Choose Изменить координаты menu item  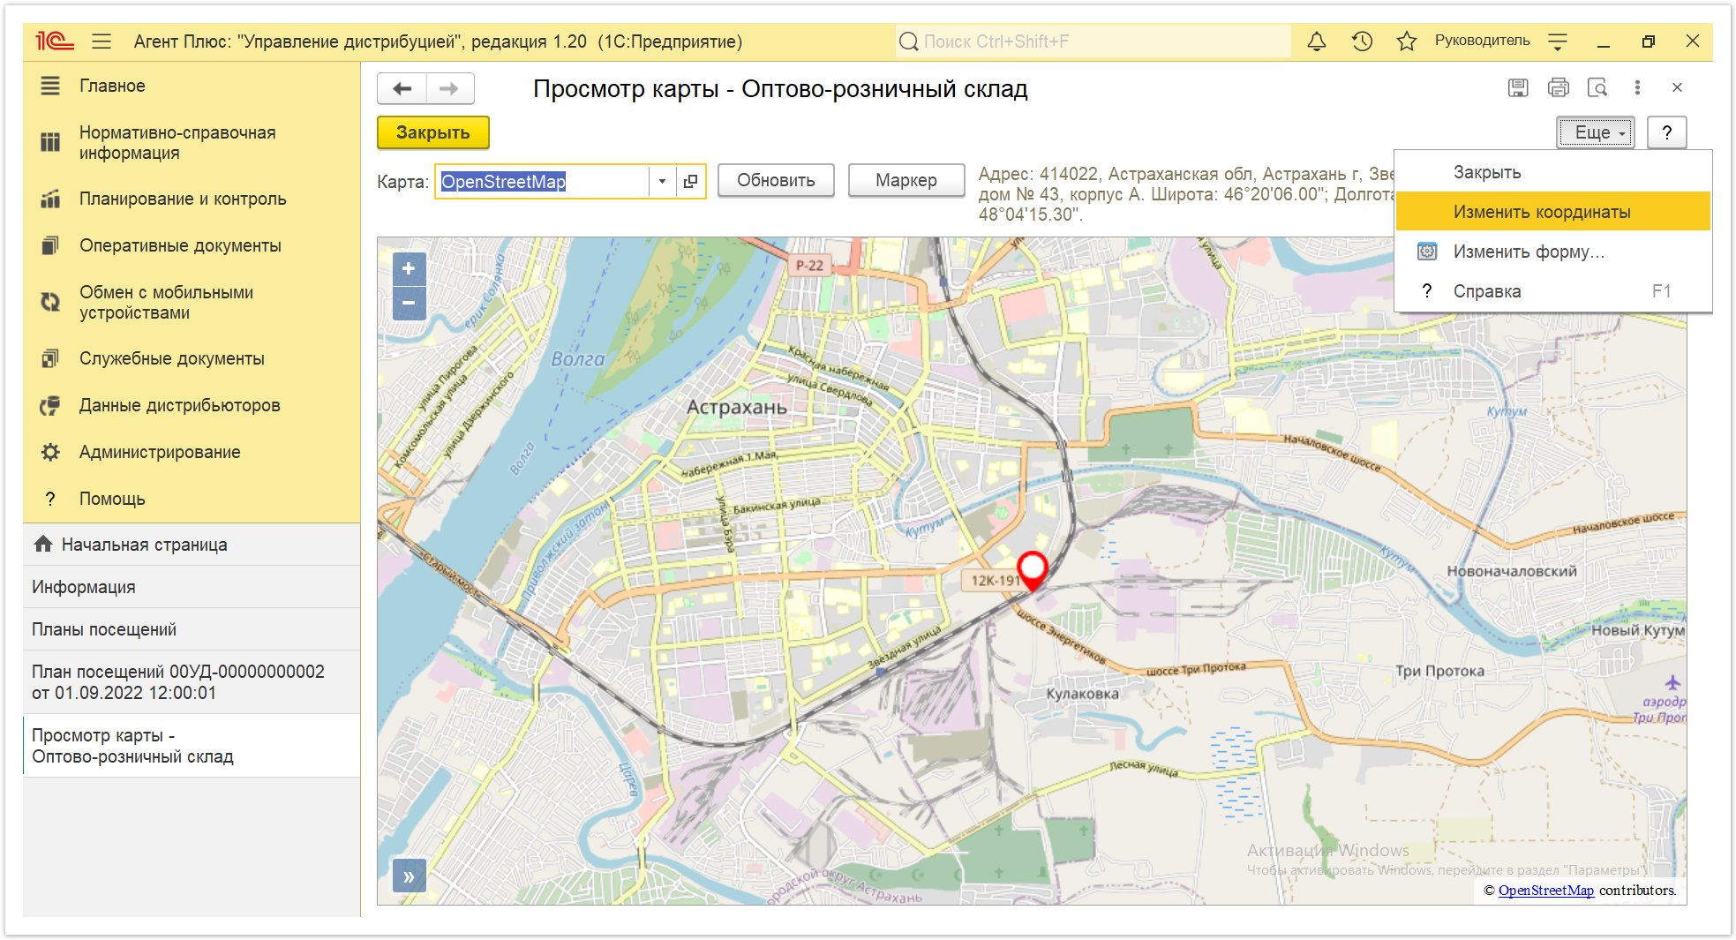click(x=1553, y=212)
